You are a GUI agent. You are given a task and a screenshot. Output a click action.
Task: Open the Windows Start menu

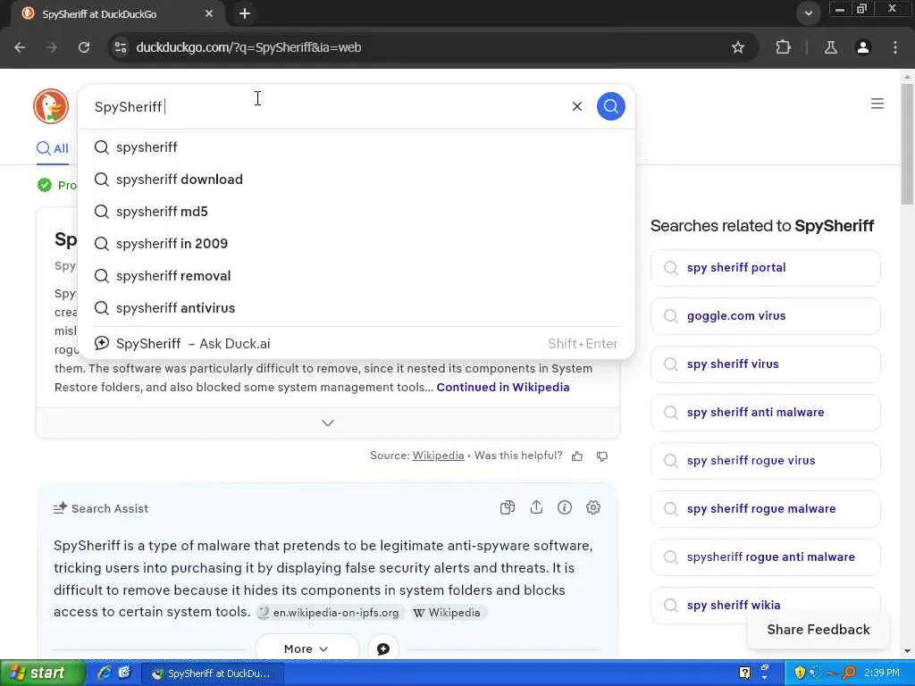pos(42,673)
